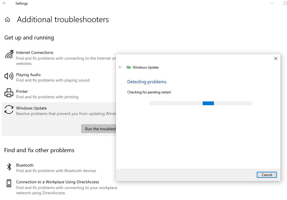Click the Playing Audio speaker icon
Viewport: 287px width, 200px height.
tap(9, 76)
